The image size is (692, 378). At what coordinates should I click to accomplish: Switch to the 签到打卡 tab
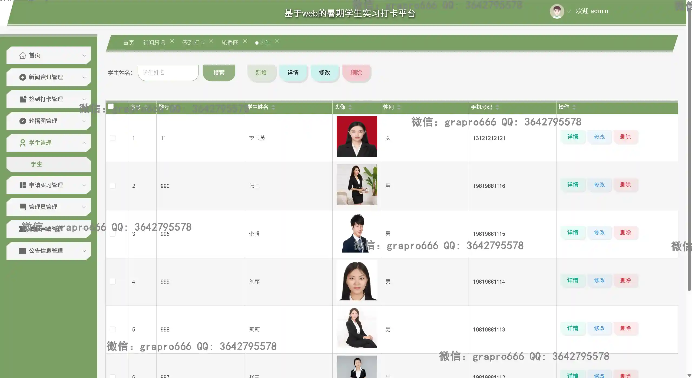pyautogui.click(x=193, y=43)
